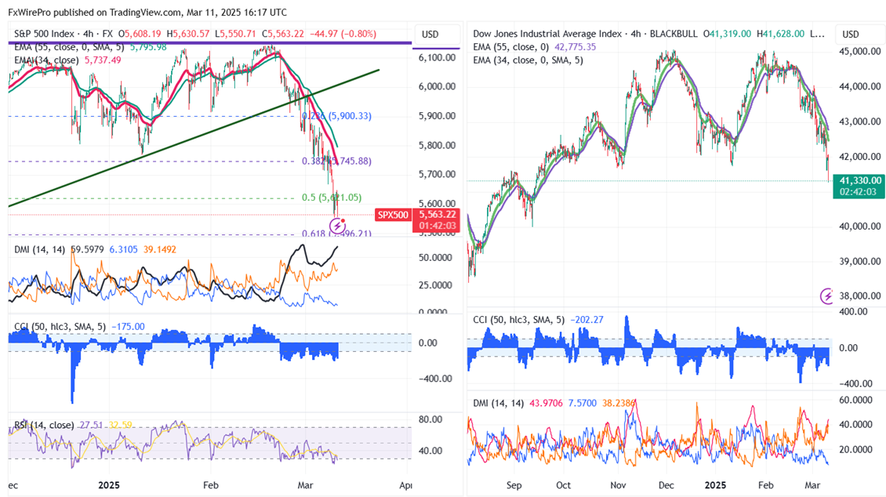Click the 0.618 Fibonacci level label

(x=337, y=234)
